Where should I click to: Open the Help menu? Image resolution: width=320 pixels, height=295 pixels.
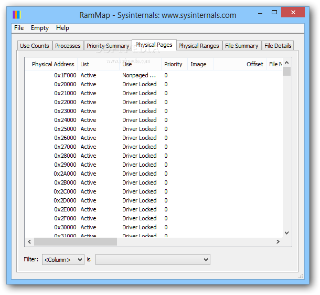[62, 28]
